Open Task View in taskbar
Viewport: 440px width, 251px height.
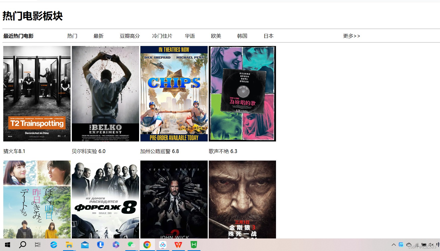pyautogui.click(x=38, y=245)
